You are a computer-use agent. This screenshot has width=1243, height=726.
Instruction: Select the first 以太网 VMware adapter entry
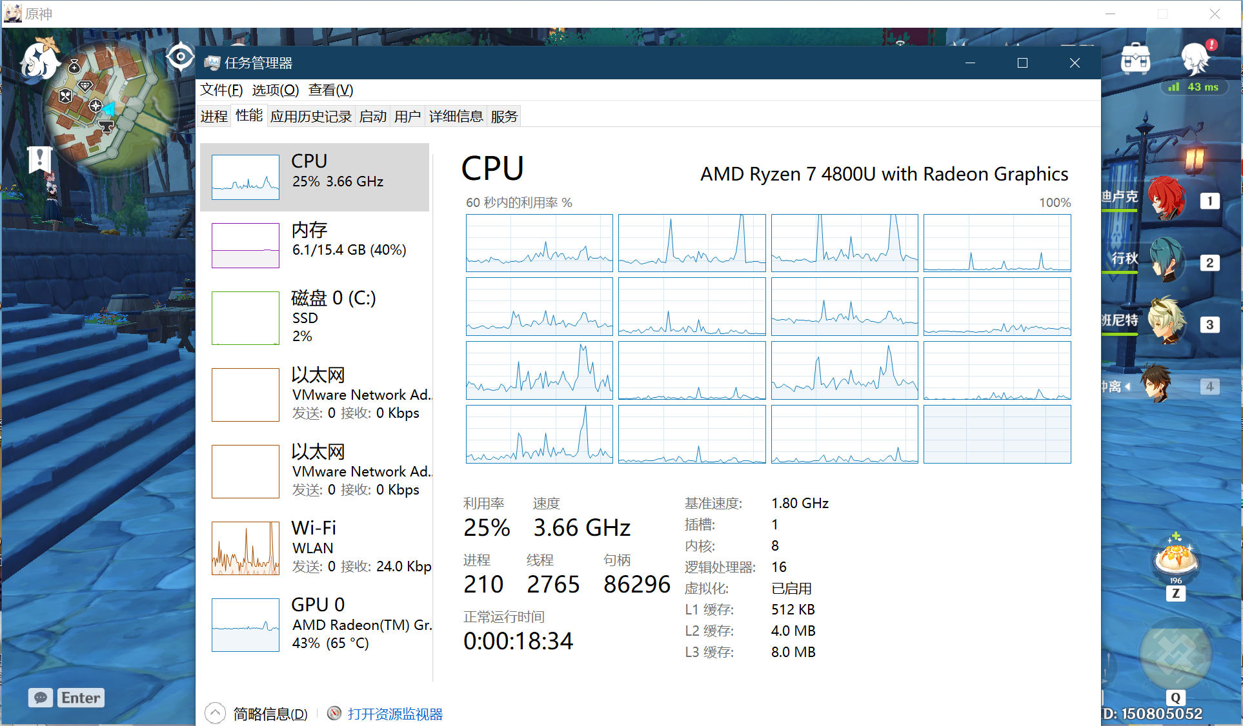point(315,394)
